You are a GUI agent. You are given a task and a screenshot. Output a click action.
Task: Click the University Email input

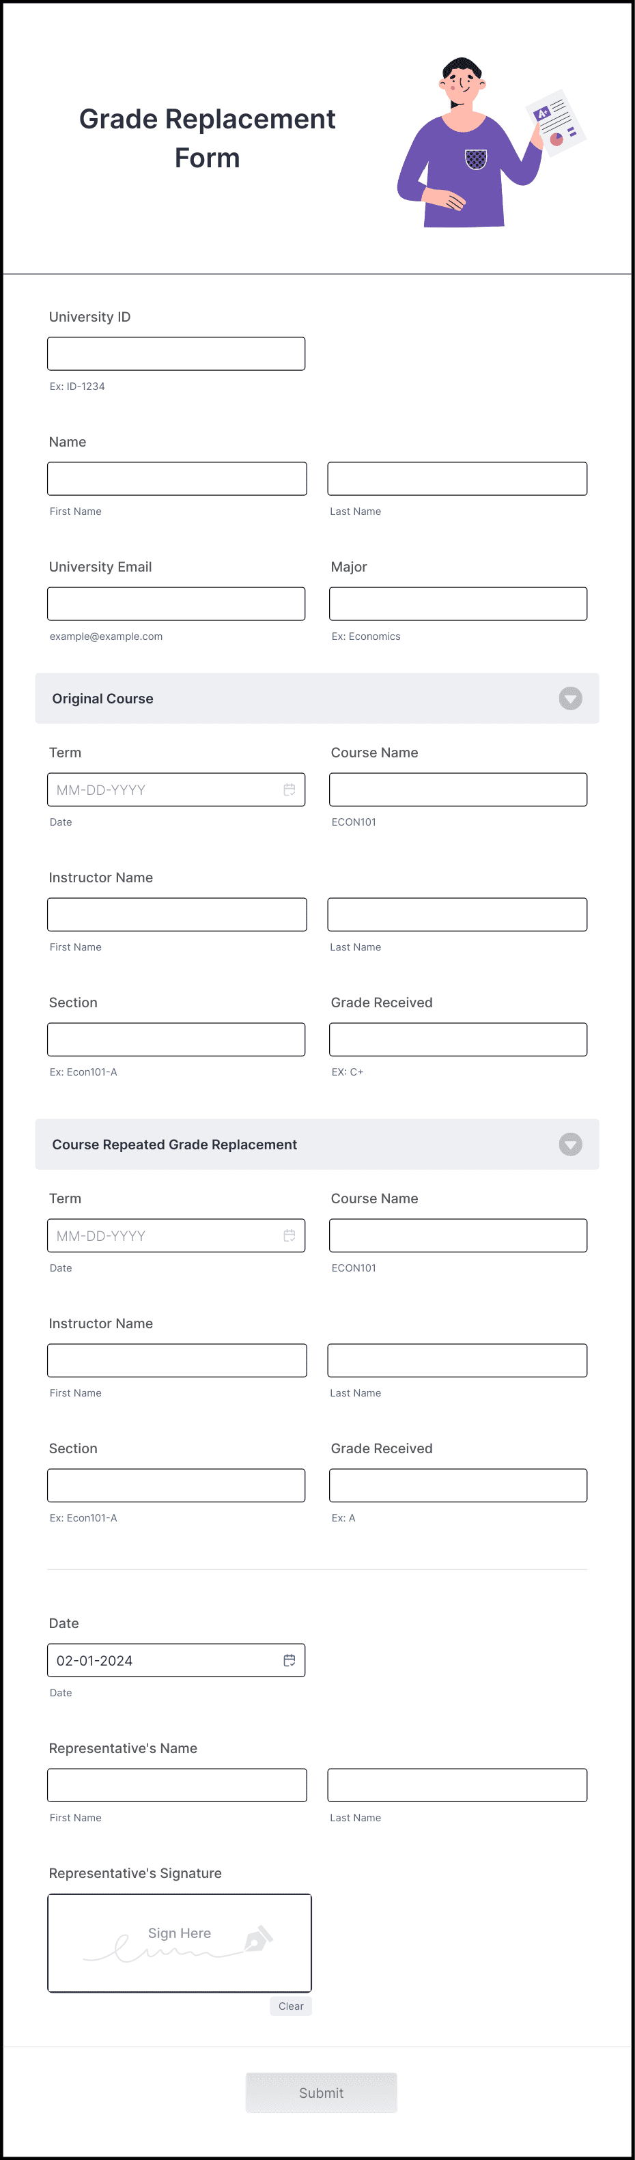coord(176,604)
